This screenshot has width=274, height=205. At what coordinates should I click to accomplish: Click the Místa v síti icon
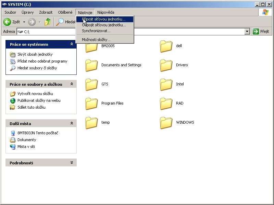click(x=13, y=147)
